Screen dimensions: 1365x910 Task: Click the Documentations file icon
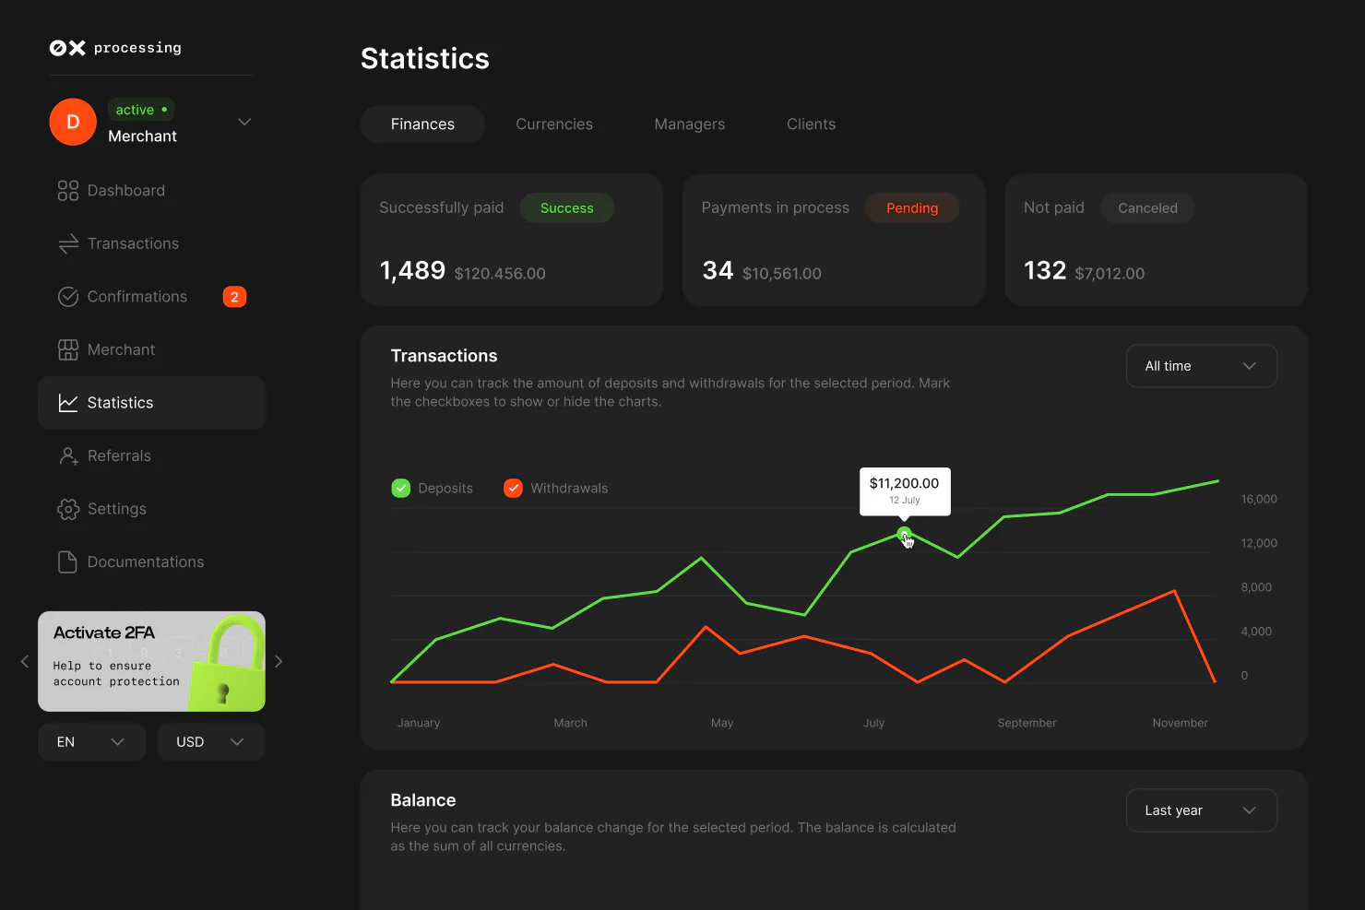tap(67, 561)
